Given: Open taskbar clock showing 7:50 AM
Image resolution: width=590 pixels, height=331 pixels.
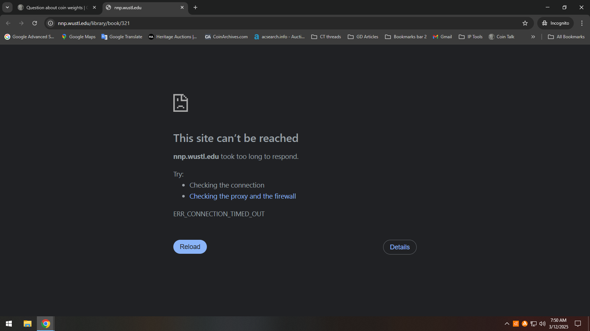Looking at the screenshot, I should tap(558, 324).
